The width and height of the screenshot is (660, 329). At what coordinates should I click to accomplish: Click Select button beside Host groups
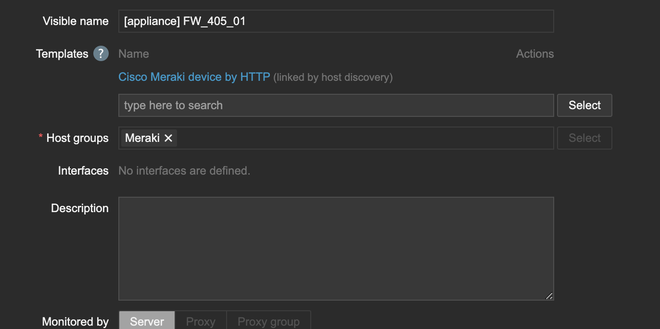pyautogui.click(x=584, y=138)
